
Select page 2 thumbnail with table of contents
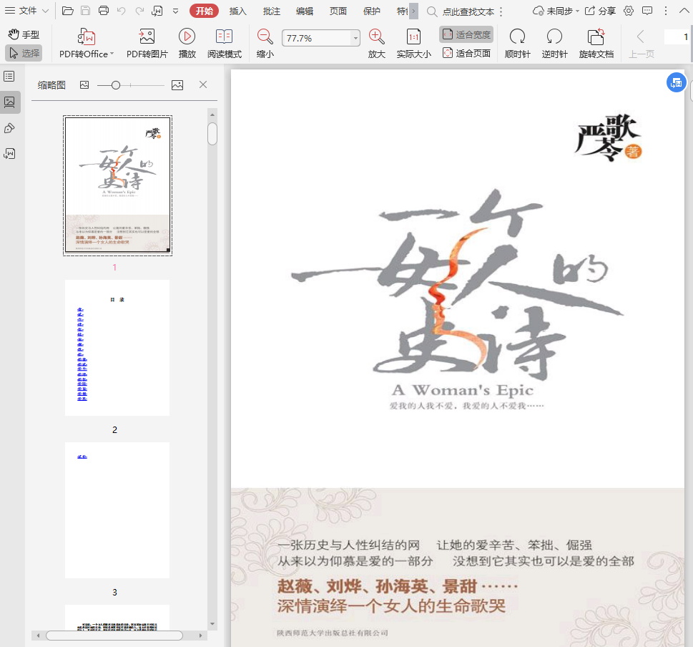pyautogui.click(x=117, y=348)
